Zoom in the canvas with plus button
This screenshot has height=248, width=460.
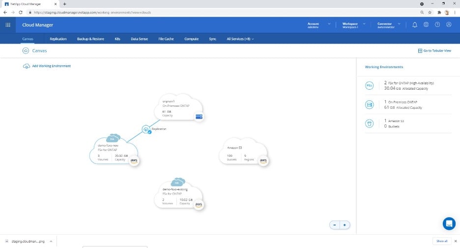pyautogui.click(x=345, y=224)
